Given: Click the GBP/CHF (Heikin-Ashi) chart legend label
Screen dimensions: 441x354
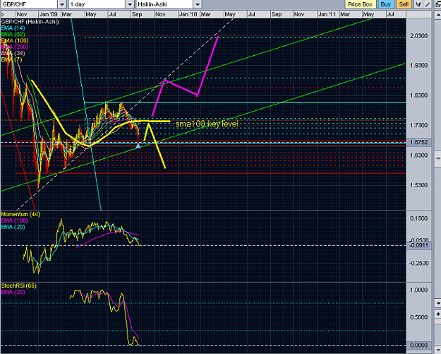Looking at the screenshot, I should coord(30,22).
